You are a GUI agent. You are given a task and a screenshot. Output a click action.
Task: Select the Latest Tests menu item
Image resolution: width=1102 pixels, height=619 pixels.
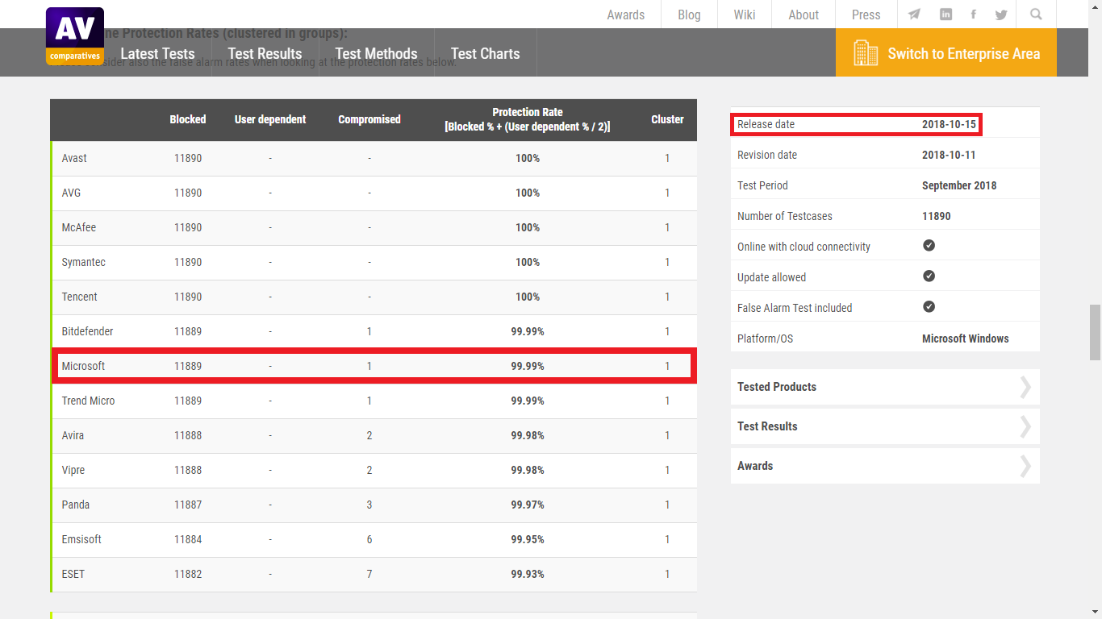(x=157, y=53)
